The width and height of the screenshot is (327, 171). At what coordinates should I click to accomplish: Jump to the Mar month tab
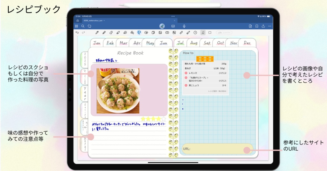(124, 43)
